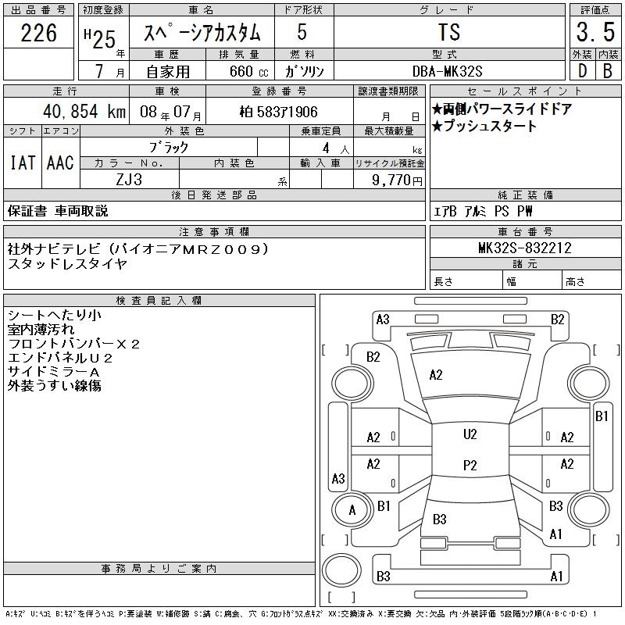Screen dimensions: 625x625
Task: Select the grade TS cell
Action: click(x=449, y=32)
